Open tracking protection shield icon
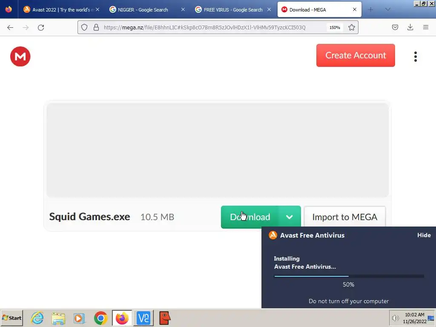The image size is (436, 327). (x=84, y=27)
